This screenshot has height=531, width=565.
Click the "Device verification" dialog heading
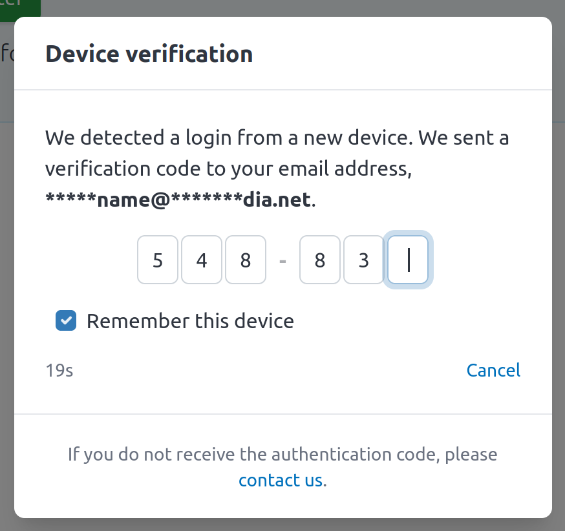click(x=149, y=54)
